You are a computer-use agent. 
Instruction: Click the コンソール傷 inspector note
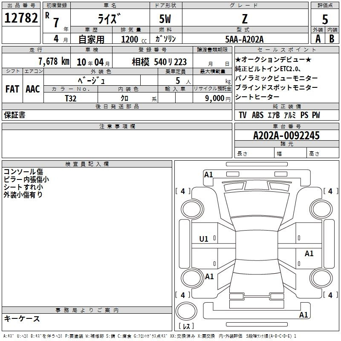pyautogui.click(x=23, y=171)
